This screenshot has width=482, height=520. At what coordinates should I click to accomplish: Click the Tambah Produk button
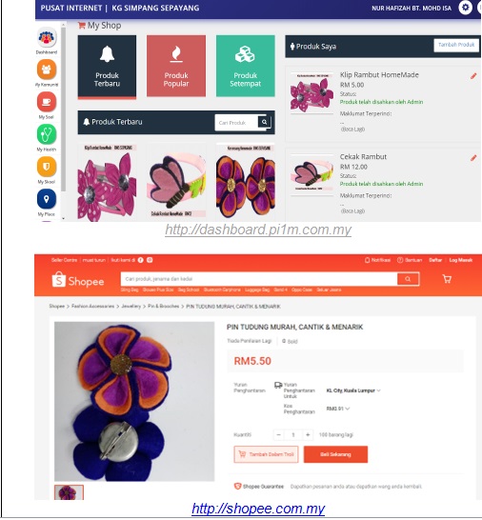[x=456, y=45]
